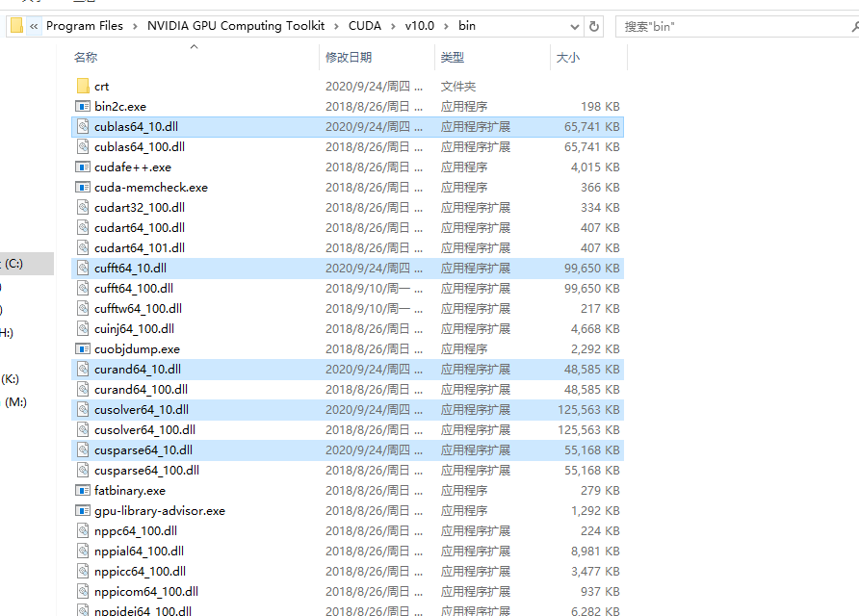This screenshot has height=616, width=859.
Task: Click the nppicc64_100.dll file icon
Action: (x=83, y=572)
